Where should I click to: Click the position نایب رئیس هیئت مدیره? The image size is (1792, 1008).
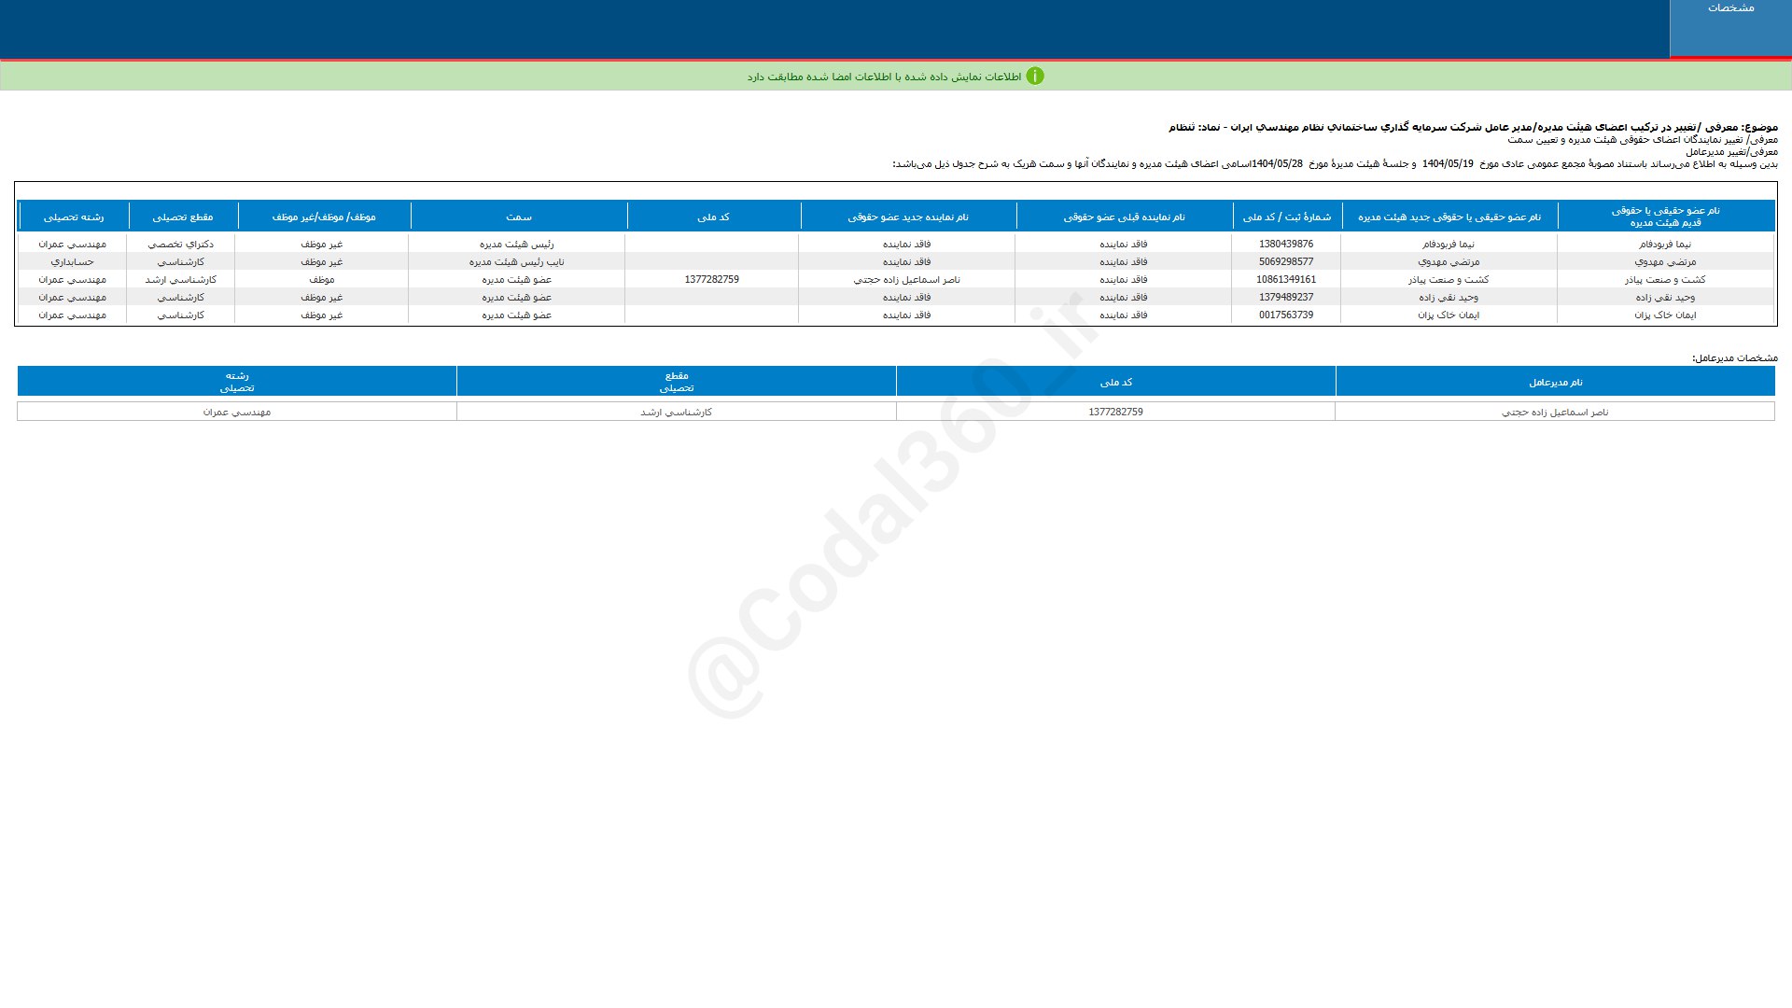(517, 262)
